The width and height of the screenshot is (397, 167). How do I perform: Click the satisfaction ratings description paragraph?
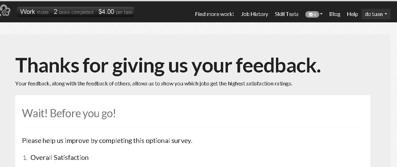tap(154, 84)
